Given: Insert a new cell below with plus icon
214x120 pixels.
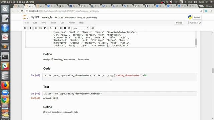Looking at the screenshot, I should tap(30, 28).
